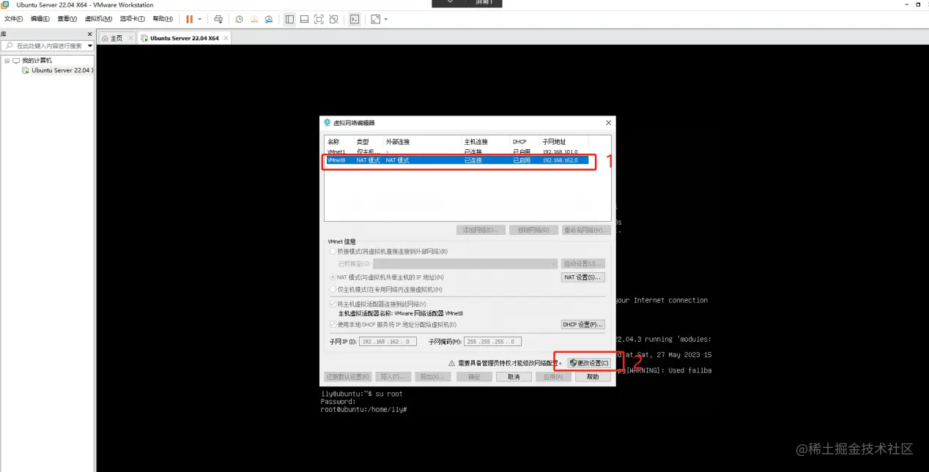
Task: Click the 更改设置(C) button
Action: 590,362
